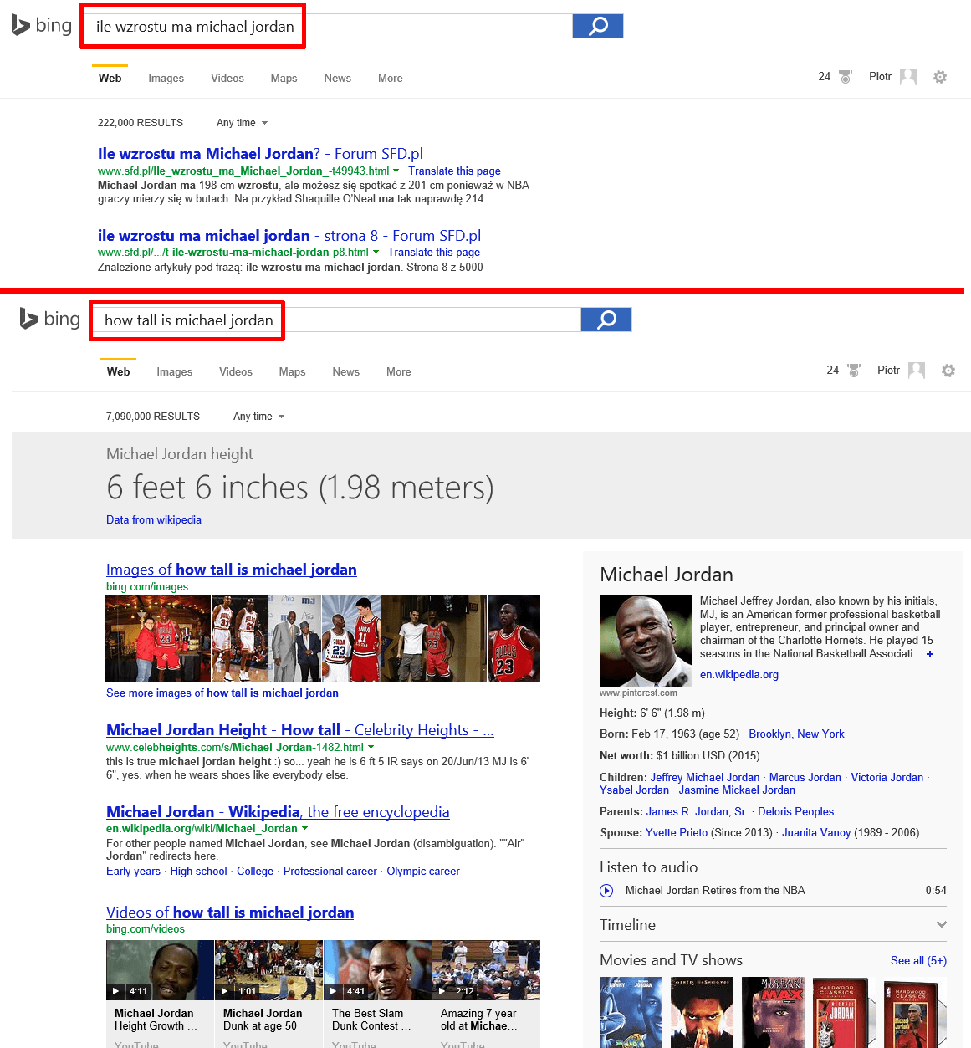971x1048 pixels.
Task: Open the rewards medal icon on the 7,090,000 results page
Action: click(854, 371)
